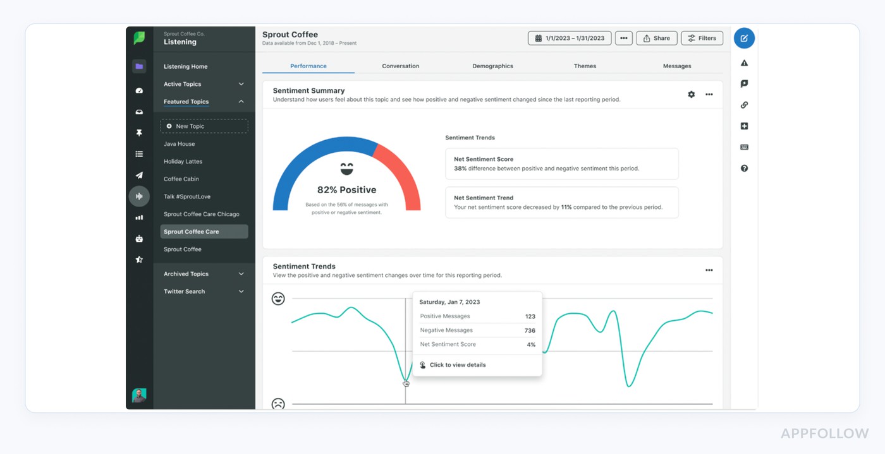Open the pin icon in left rail
This screenshot has height=454, width=885.
[x=139, y=133]
